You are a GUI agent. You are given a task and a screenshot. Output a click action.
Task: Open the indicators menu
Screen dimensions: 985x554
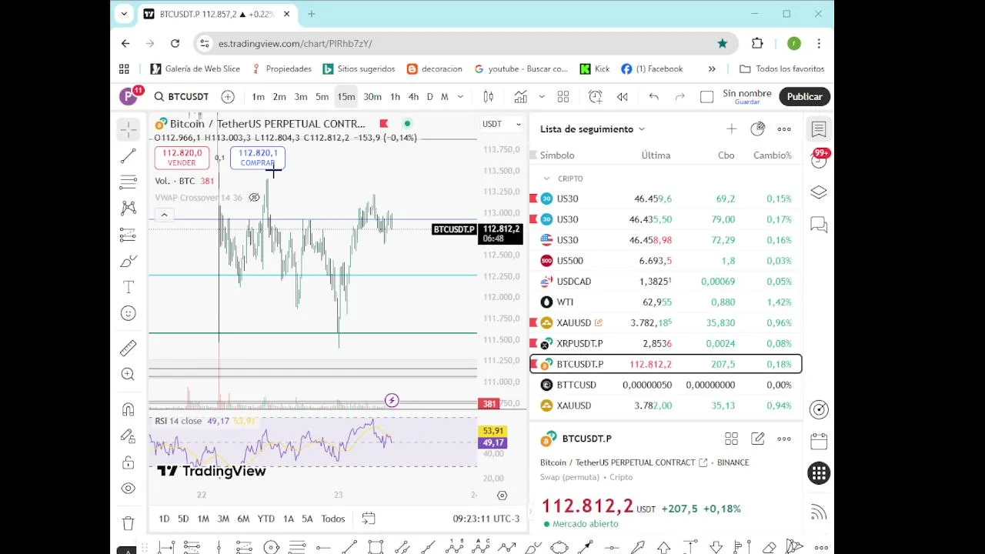[x=521, y=96]
